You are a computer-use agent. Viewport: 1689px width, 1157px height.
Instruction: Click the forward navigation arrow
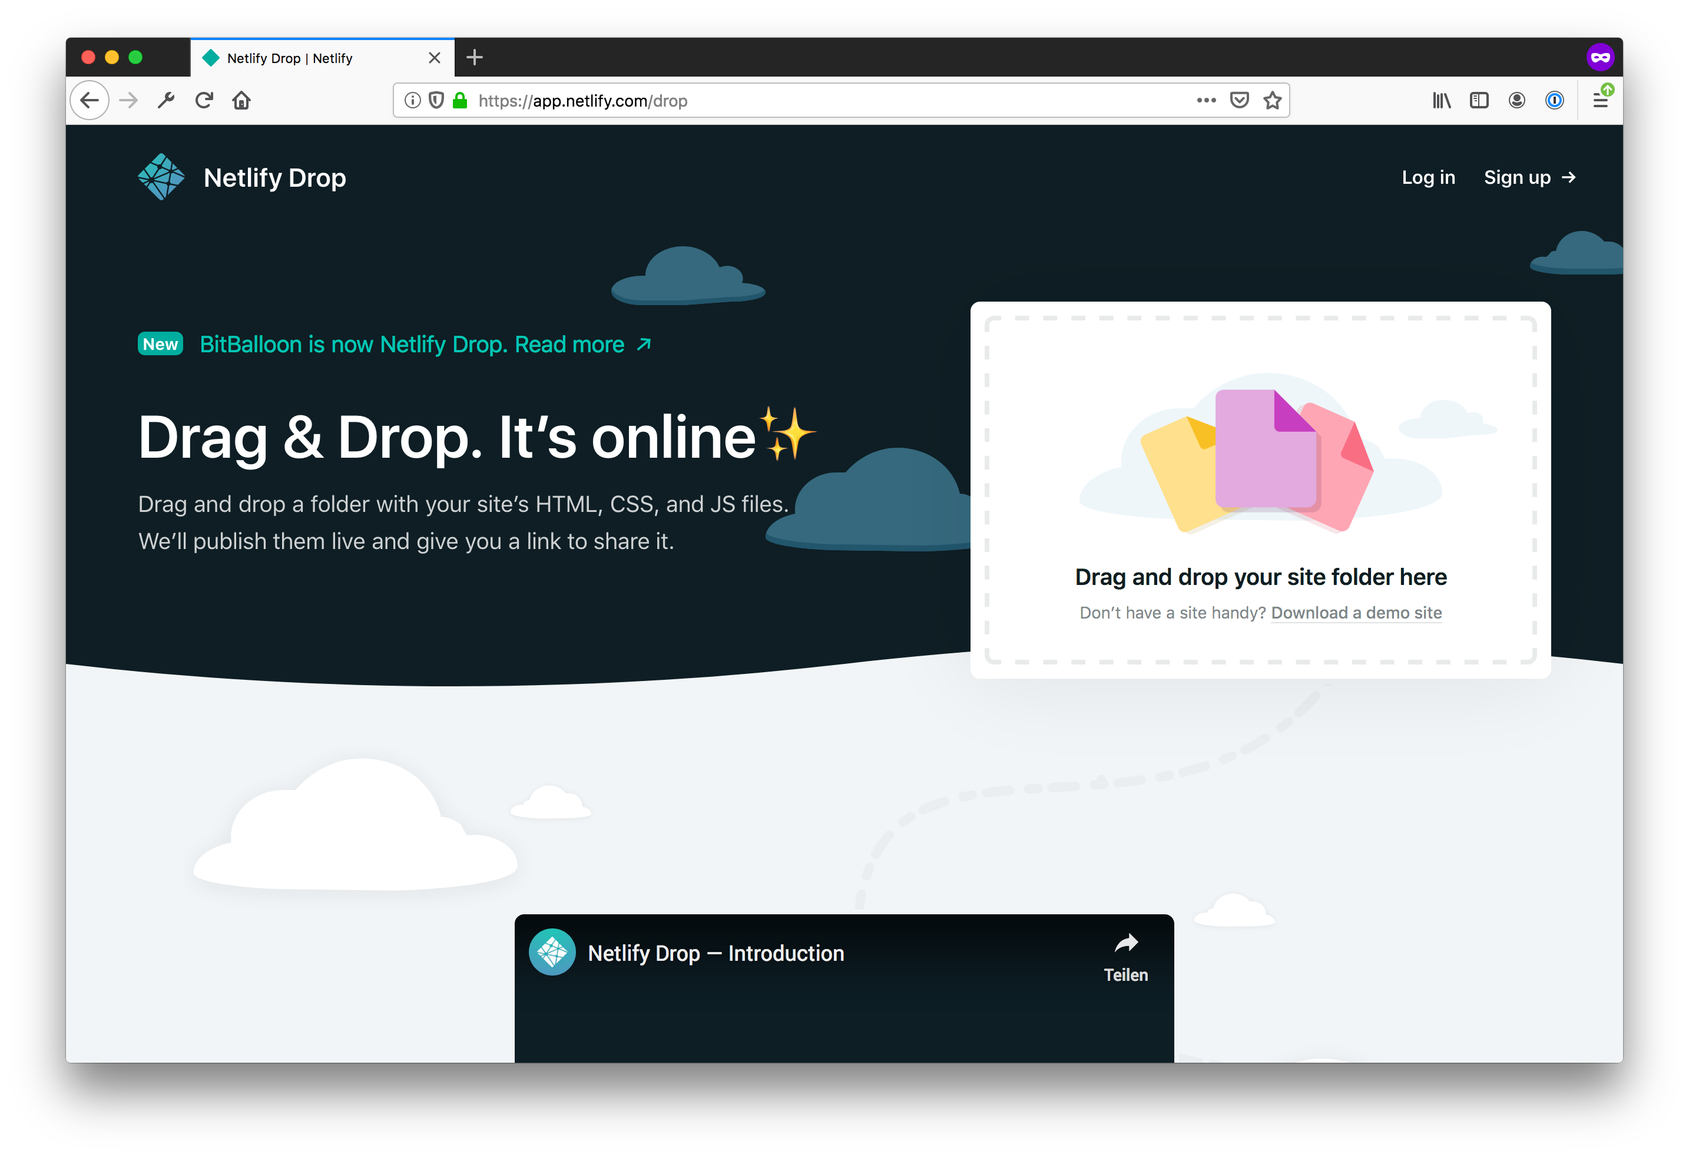(x=128, y=100)
